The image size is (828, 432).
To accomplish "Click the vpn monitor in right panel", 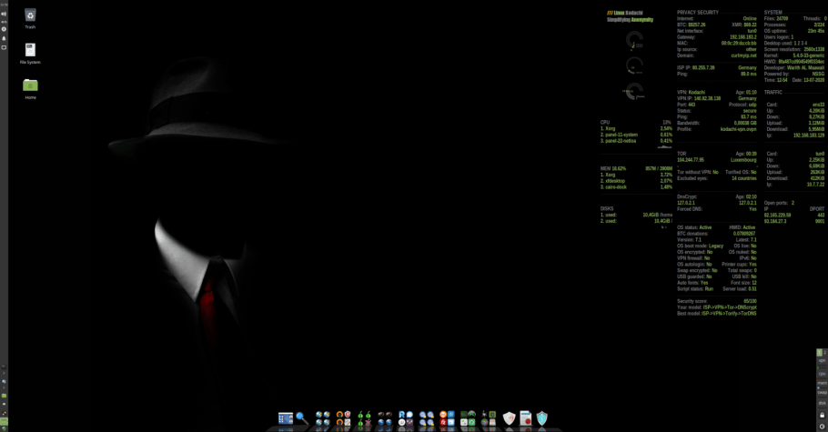I will pos(823,361).
